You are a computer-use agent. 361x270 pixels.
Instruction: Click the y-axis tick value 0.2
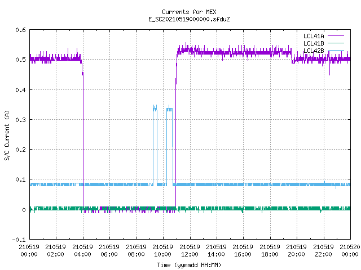(x=20, y=150)
